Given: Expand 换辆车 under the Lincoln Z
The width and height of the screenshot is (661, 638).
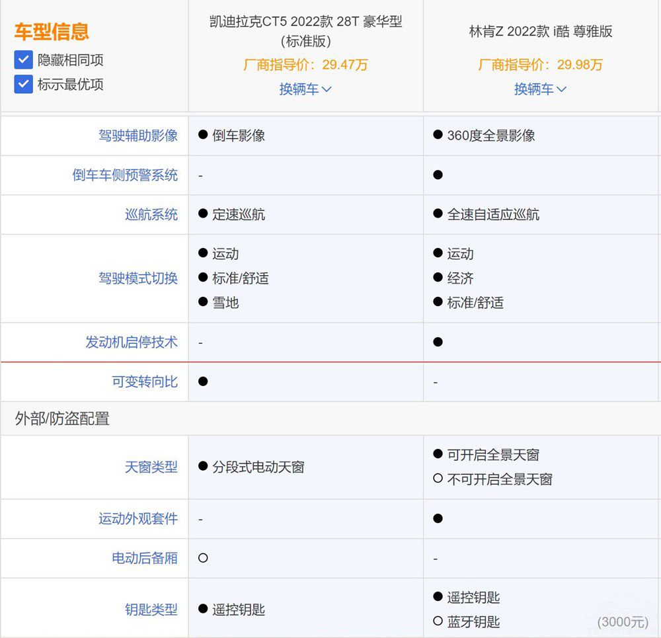Looking at the screenshot, I should (540, 89).
